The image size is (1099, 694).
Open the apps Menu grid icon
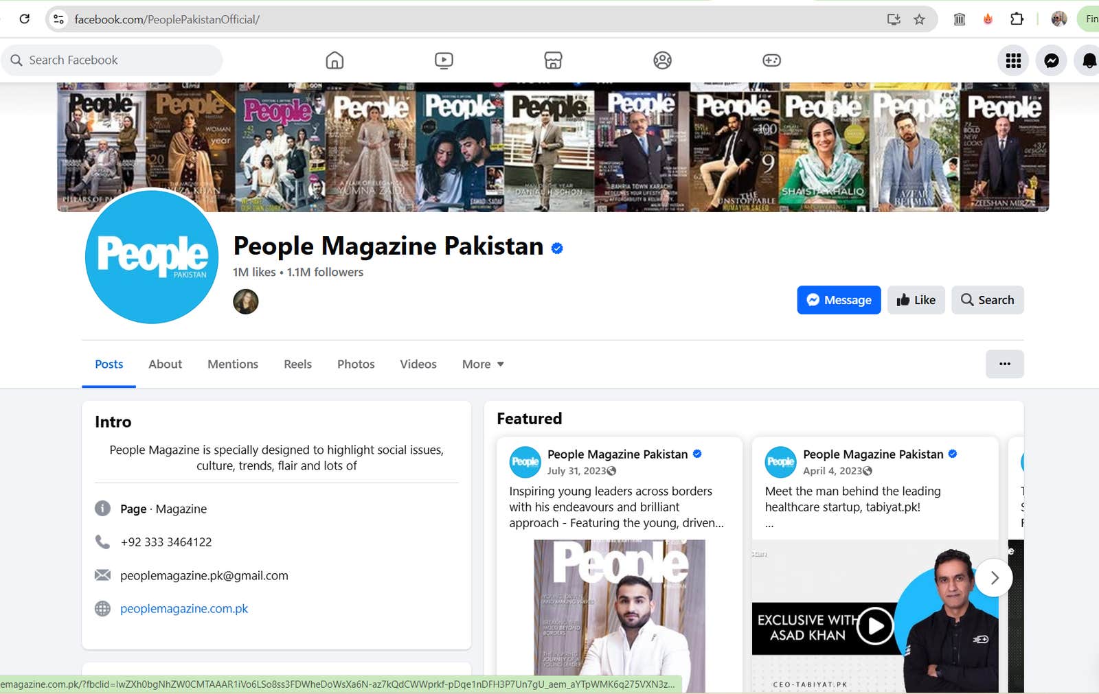[1012, 60]
